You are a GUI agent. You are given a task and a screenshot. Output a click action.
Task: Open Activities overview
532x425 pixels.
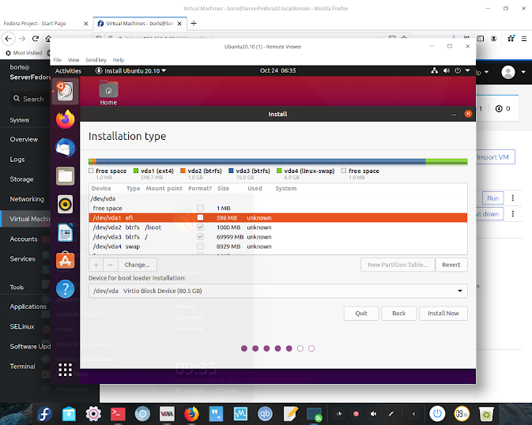(68, 70)
